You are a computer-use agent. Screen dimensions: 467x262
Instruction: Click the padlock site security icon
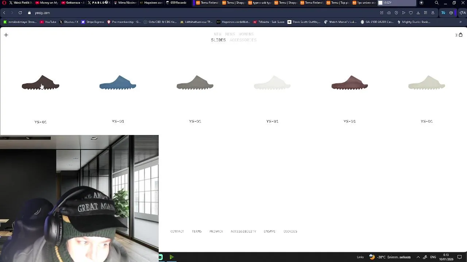pyautogui.click(x=29, y=13)
